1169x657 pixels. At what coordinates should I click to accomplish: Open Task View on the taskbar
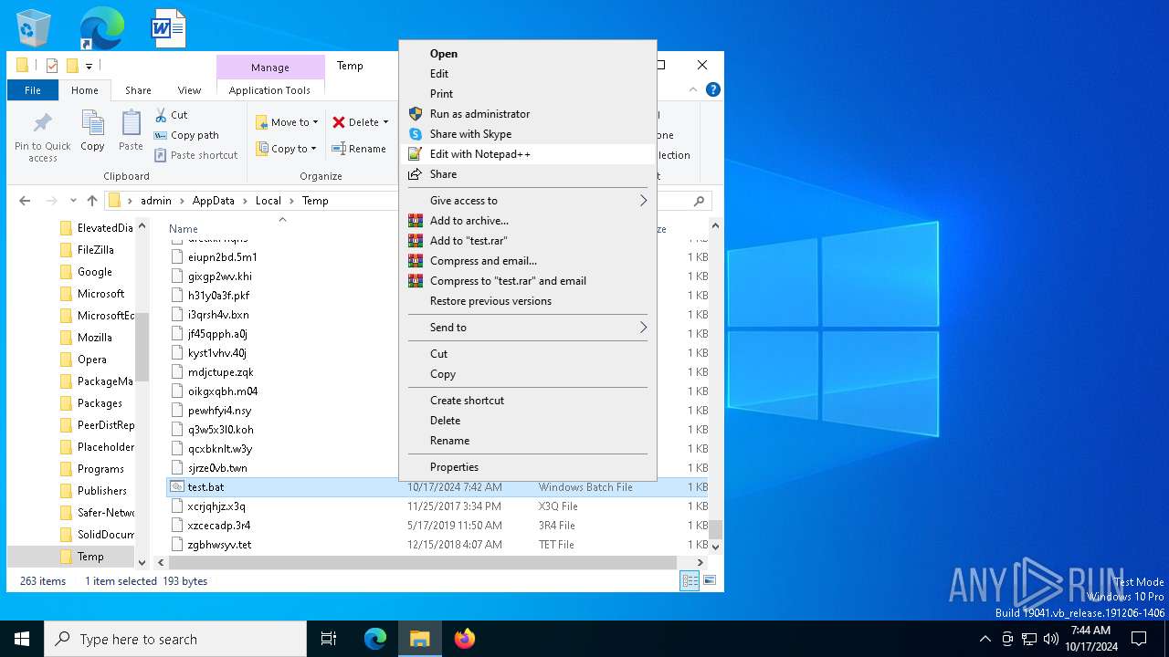click(x=329, y=639)
